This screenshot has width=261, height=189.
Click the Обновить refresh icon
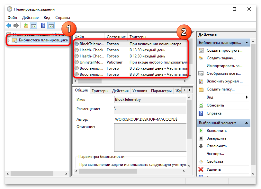click(x=201, y=106)
